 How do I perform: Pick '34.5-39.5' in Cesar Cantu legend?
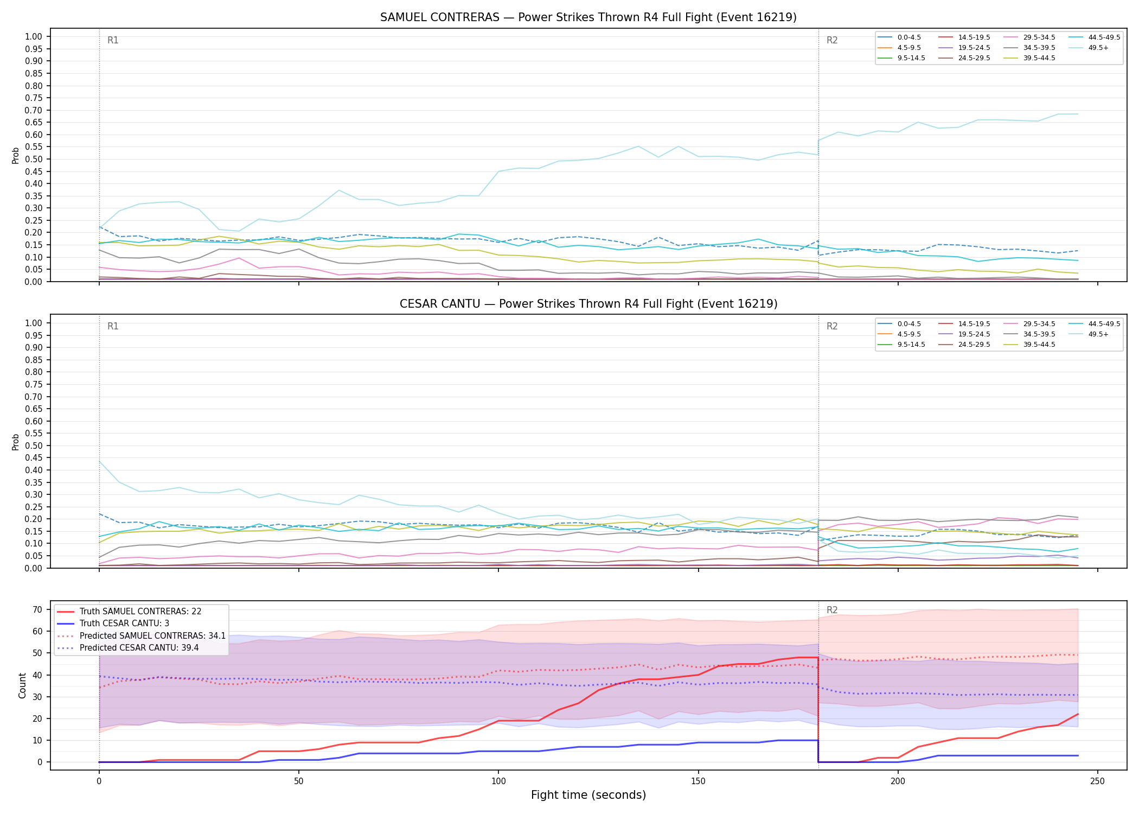[x=1031, y=334]
